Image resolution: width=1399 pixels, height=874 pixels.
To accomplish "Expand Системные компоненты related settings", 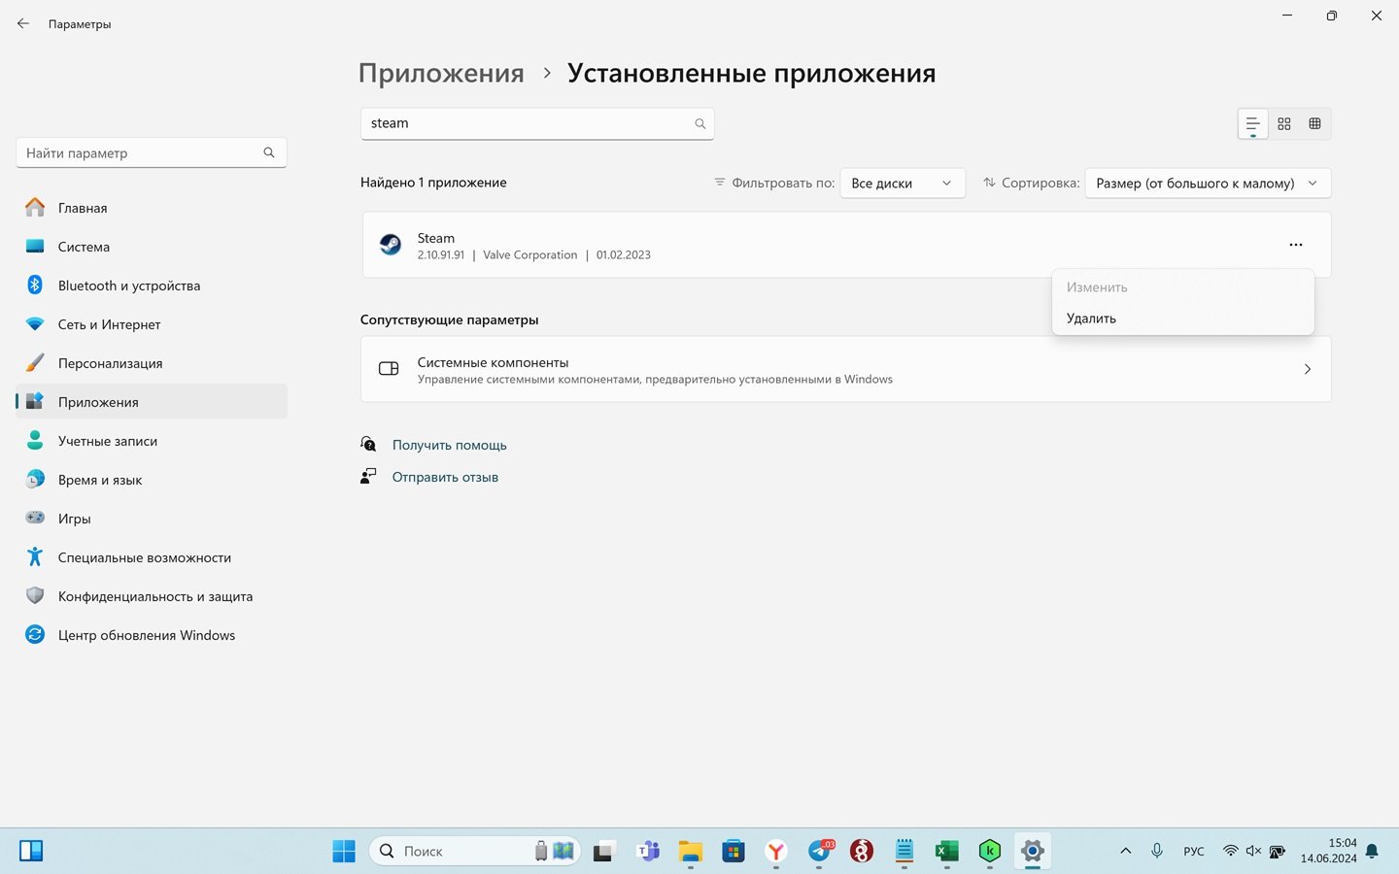I will (845, 369).
